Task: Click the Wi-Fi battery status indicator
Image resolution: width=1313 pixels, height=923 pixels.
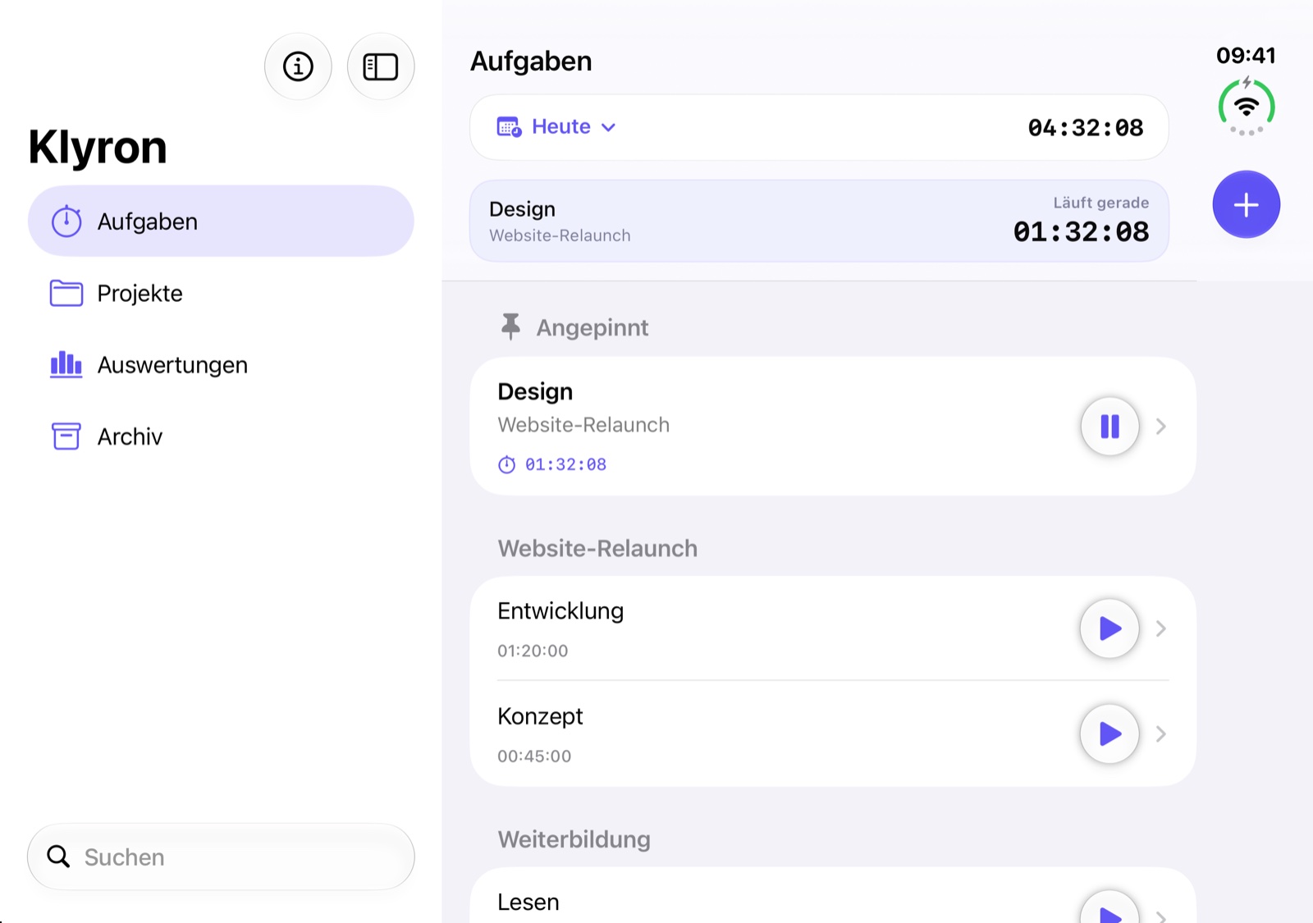Action: point(1246,107)
